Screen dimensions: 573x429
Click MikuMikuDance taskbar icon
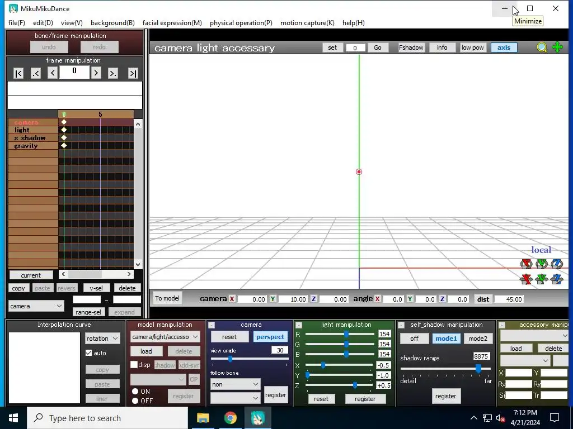(x=258, y=418)
